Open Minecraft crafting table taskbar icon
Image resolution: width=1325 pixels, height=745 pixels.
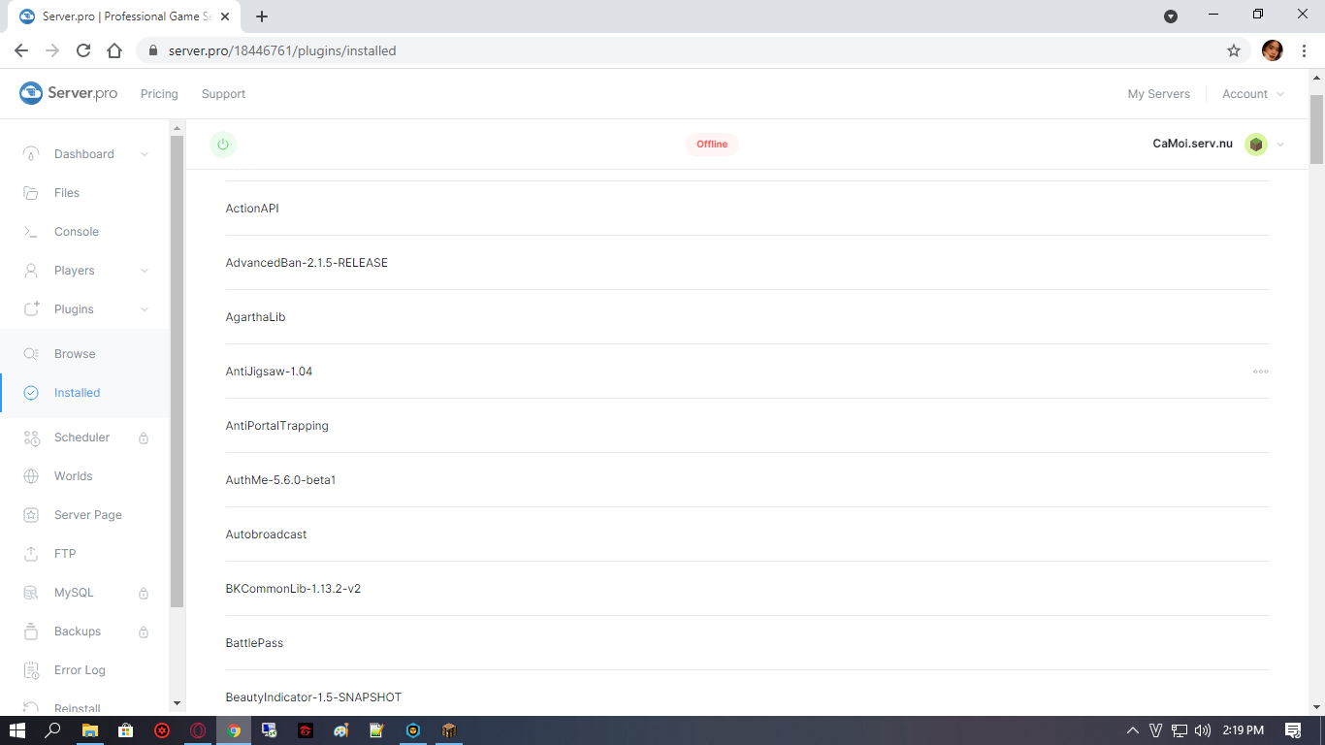(x=448, y=730)
